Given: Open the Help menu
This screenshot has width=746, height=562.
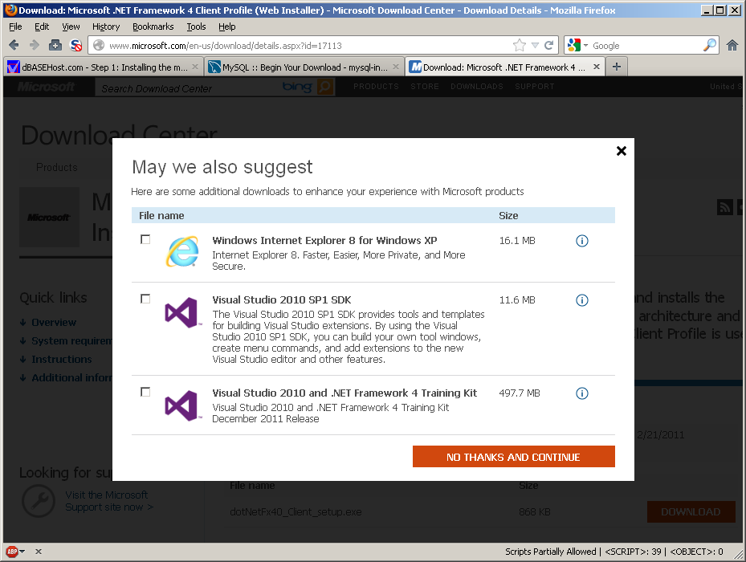Looking at the screenshot, I should pos(227,26).
